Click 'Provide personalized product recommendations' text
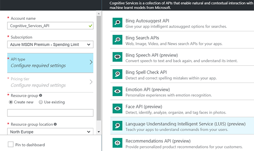The height and width of the screenshot is (151, 254). [x=184, y=147]
